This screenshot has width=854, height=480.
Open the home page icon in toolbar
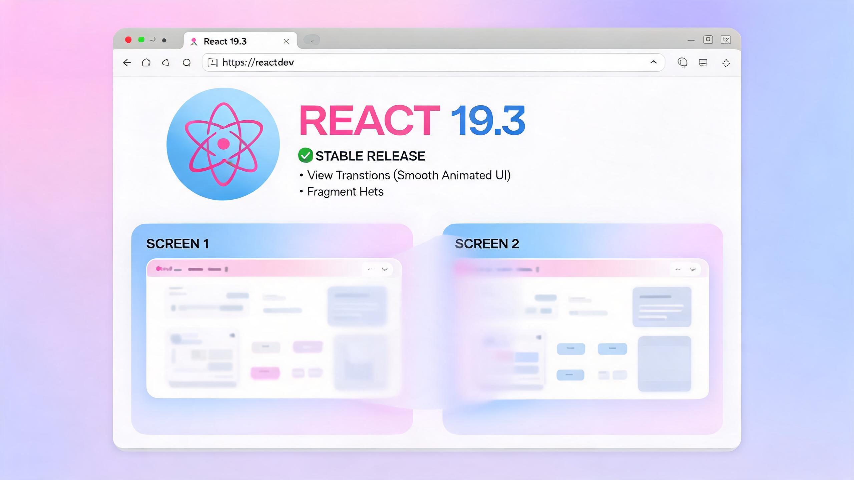pyautogui.click(x=146, y=63)
